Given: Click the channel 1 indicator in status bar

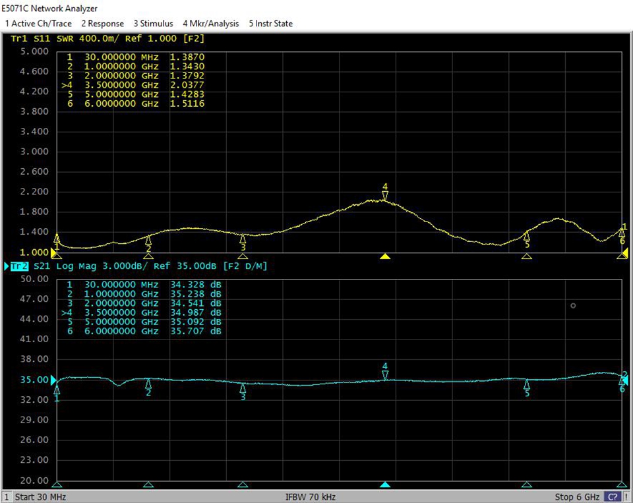Looking at the screenshot, I should 7,496.
